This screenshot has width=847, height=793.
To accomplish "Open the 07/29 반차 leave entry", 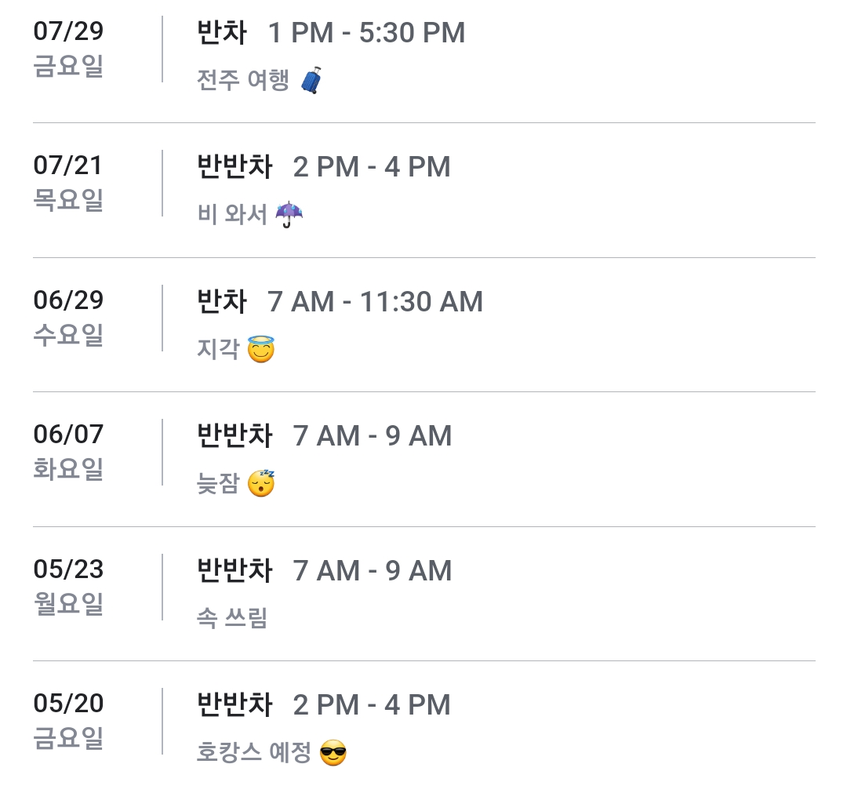I will (222, 33).
